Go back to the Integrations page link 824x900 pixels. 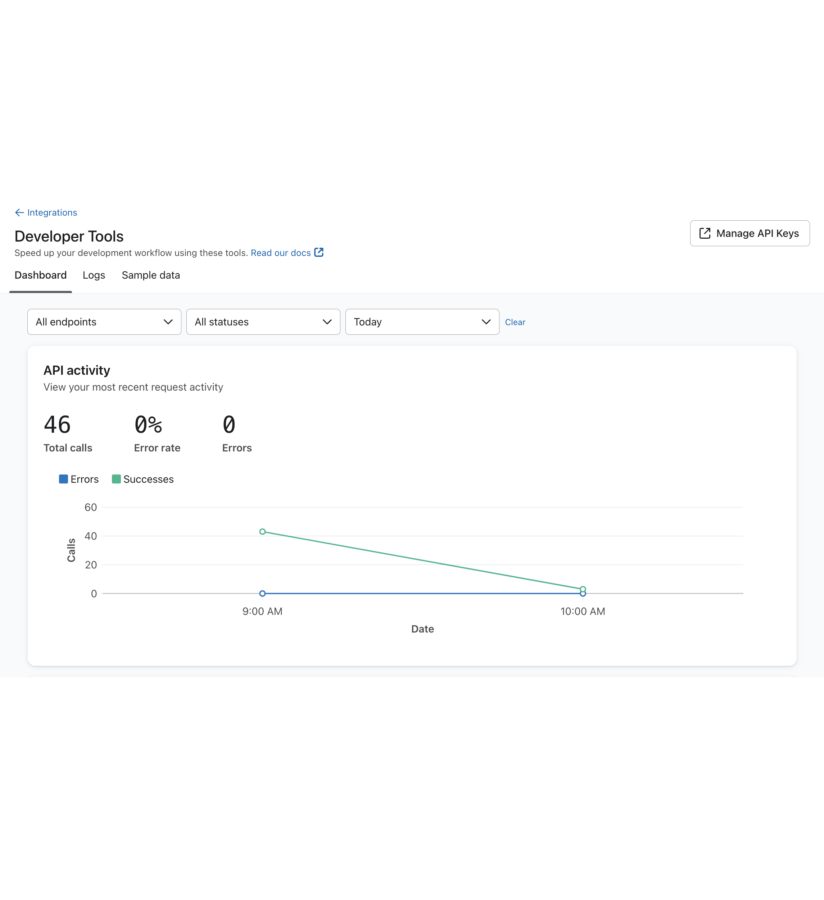(x=52, y=212)
